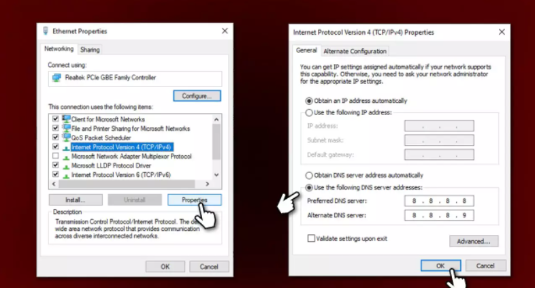Confirm IPv4 Properties with OK
The image size is (535, 288).
[440, 266]
